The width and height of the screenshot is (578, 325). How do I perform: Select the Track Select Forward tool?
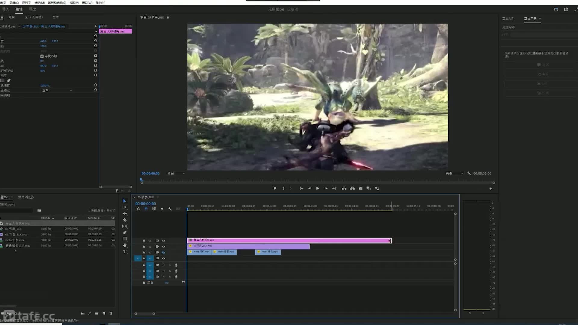tap(125, 207)
